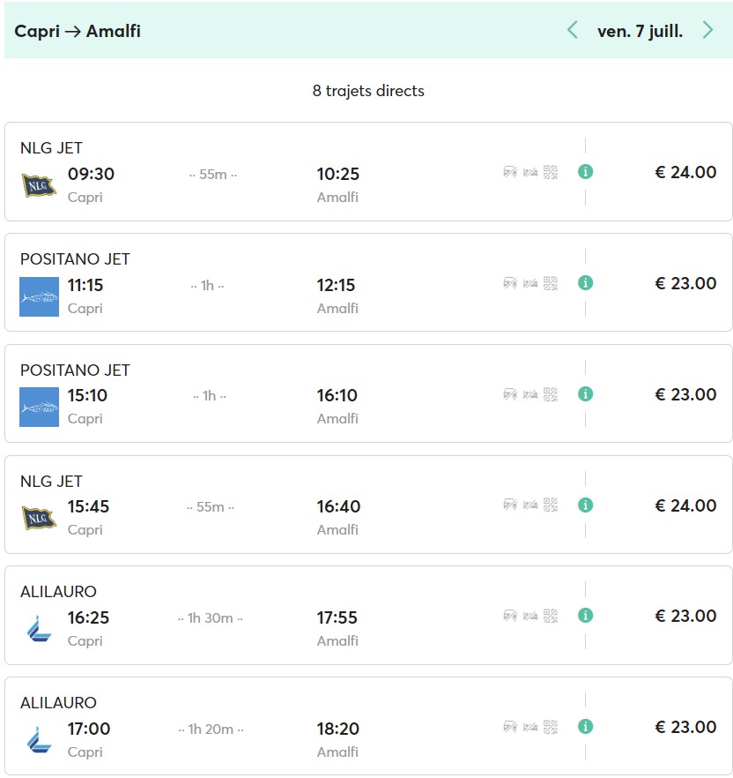Screen dimensions: 733x778
Task: Select the € 23.00 price at 15:10
Action: [685, 394]
